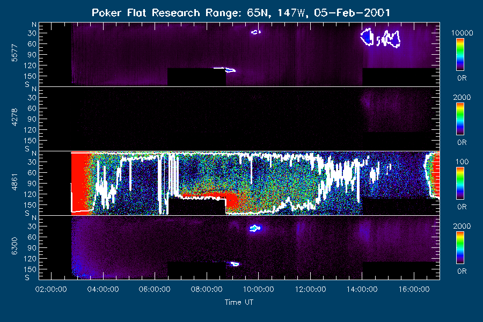Screen dimensions: 483x322
Task: Click the red saturated block at 4861 panel start
Action: point(79,182)
